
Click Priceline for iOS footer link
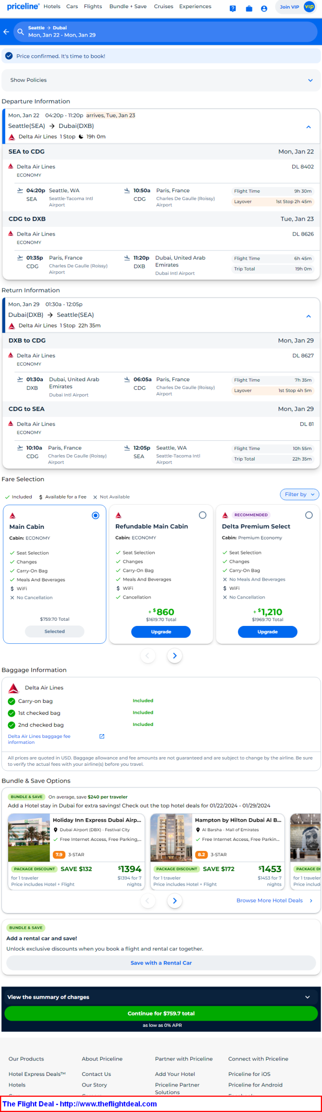tap(249, 1075)
